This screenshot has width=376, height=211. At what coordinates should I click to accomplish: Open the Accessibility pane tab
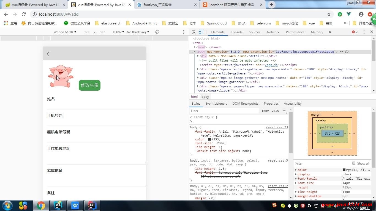(x=293, y=104)
